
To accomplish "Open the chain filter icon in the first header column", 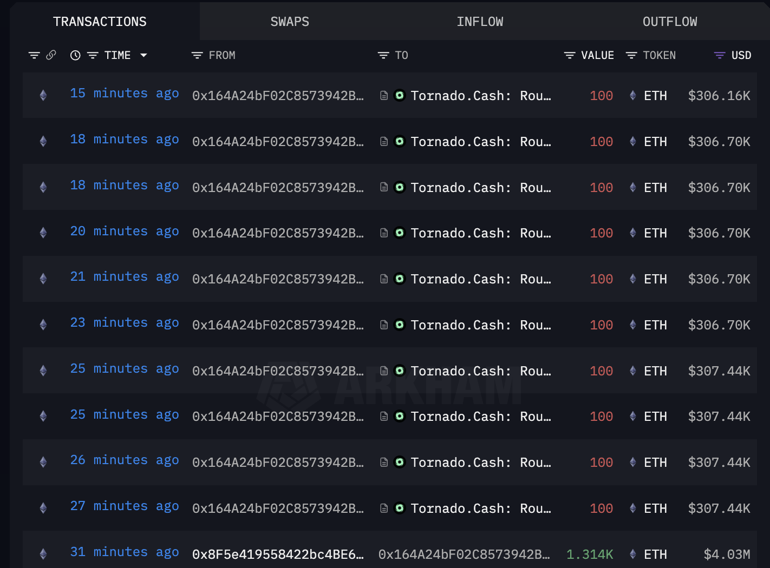I will pos(34,55).
